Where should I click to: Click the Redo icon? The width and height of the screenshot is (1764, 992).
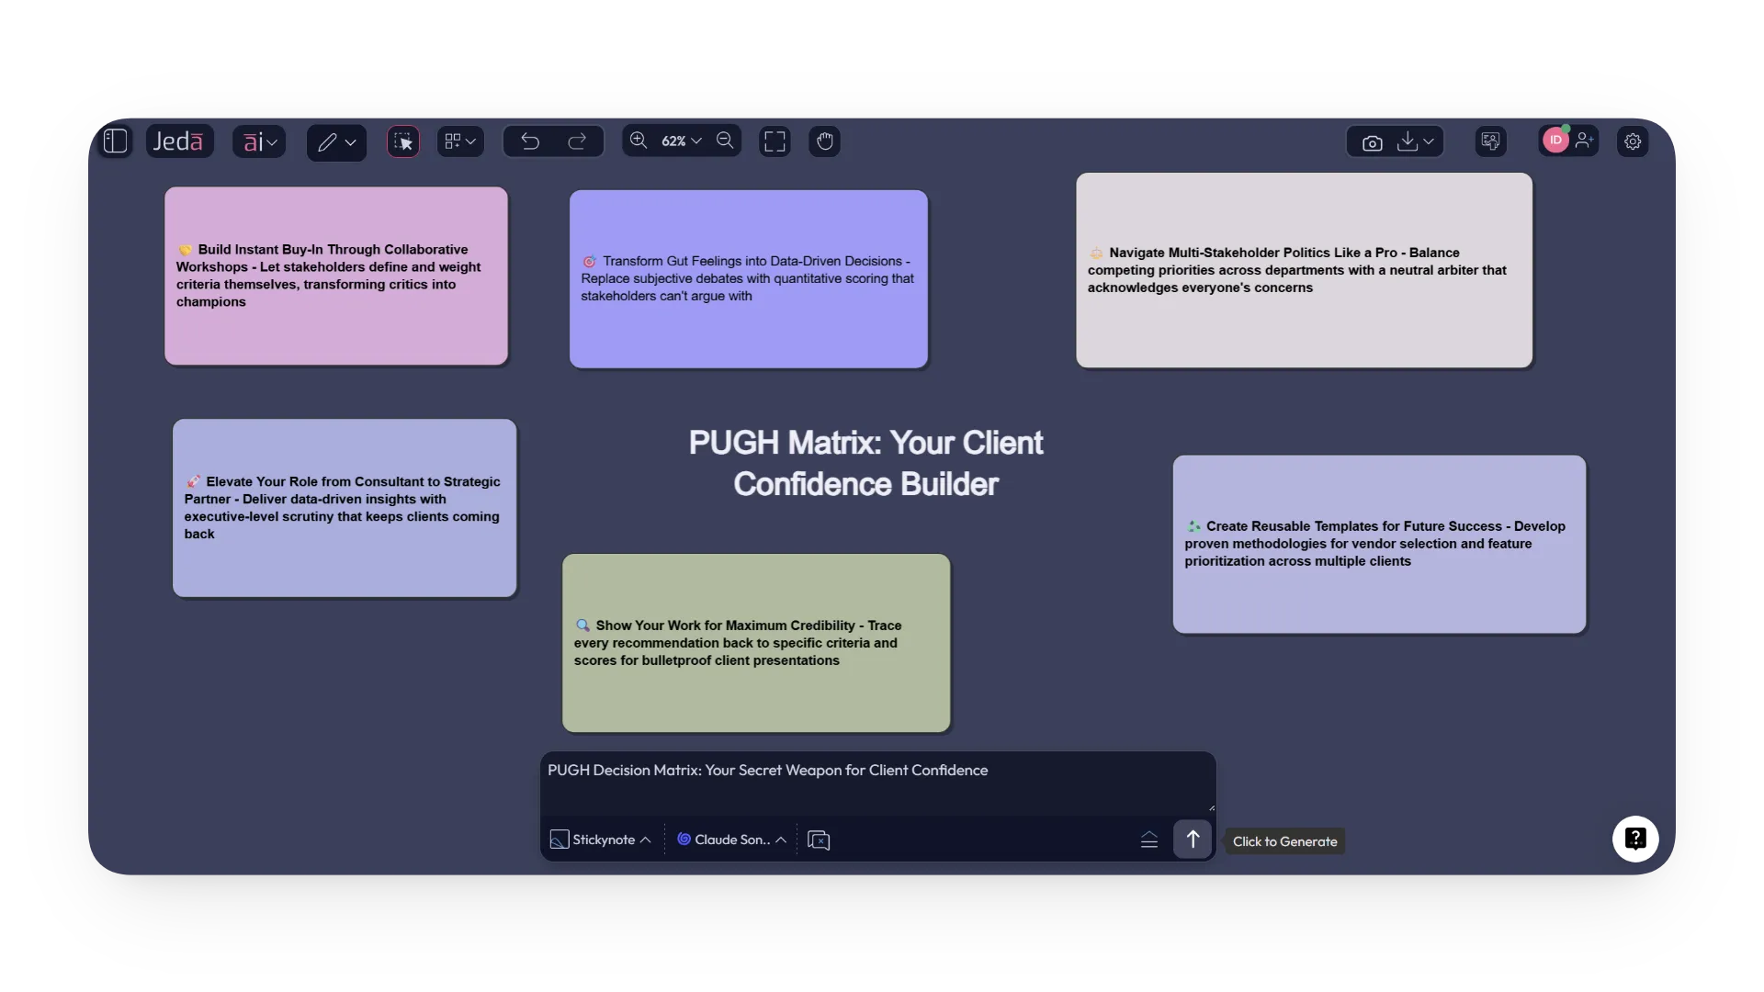click(577, 141)
